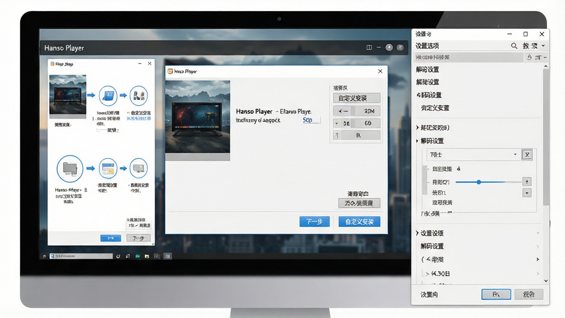The image size is (565, 318).
Task: Click the circular Cortana icon on the taskbar
Action: coord(118,256)
